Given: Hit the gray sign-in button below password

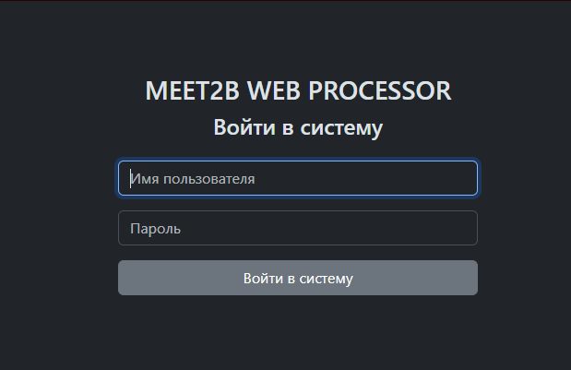Looking at the screenshot, I should point(297,278).
